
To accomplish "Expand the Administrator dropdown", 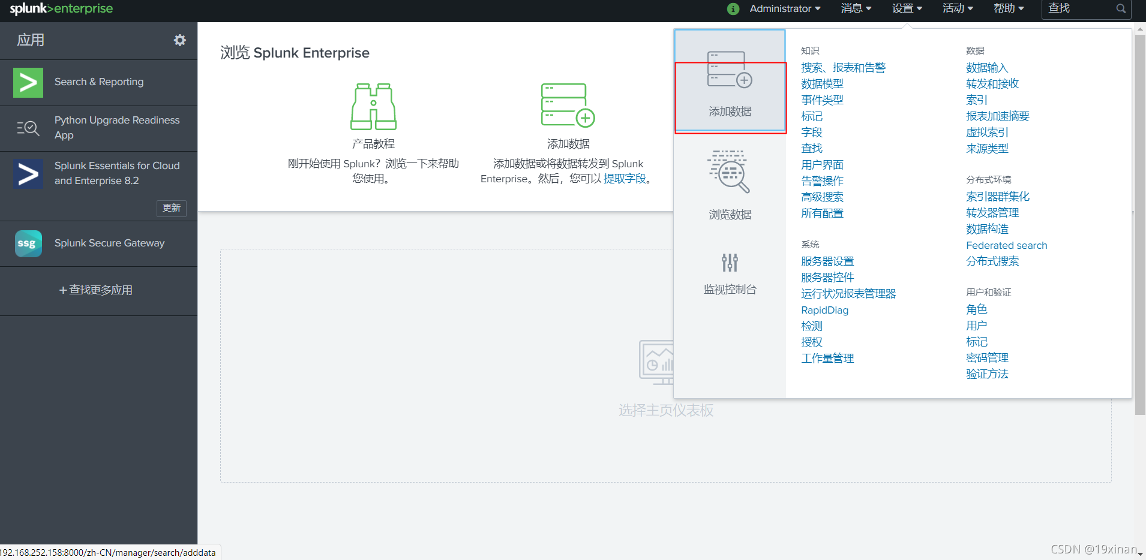I will pyautogui.click(x=785, y=8).
